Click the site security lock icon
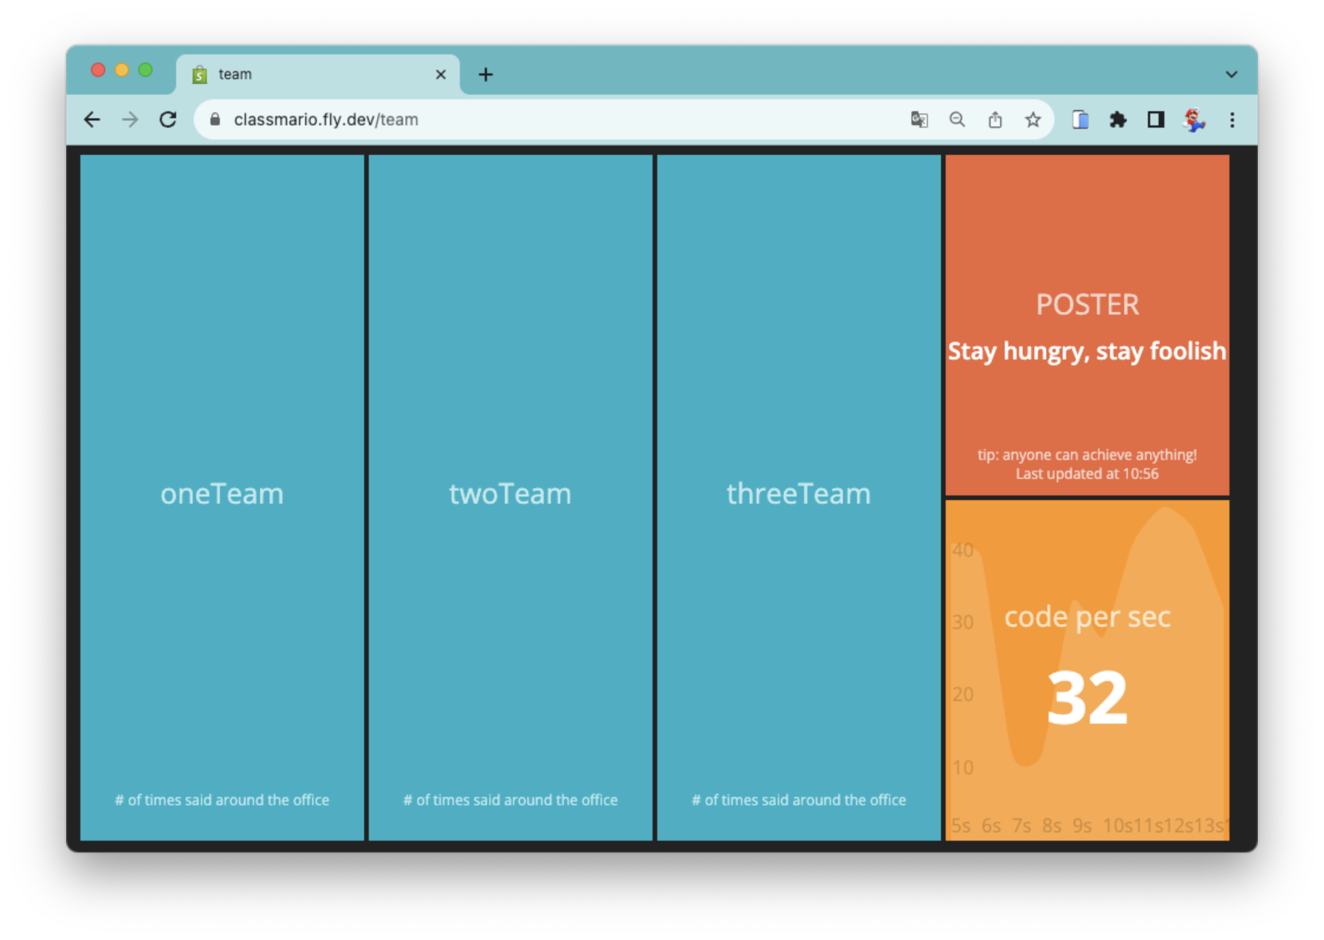Image resolution: width=1324 pixels, height=940 pixels. point(214,119)
